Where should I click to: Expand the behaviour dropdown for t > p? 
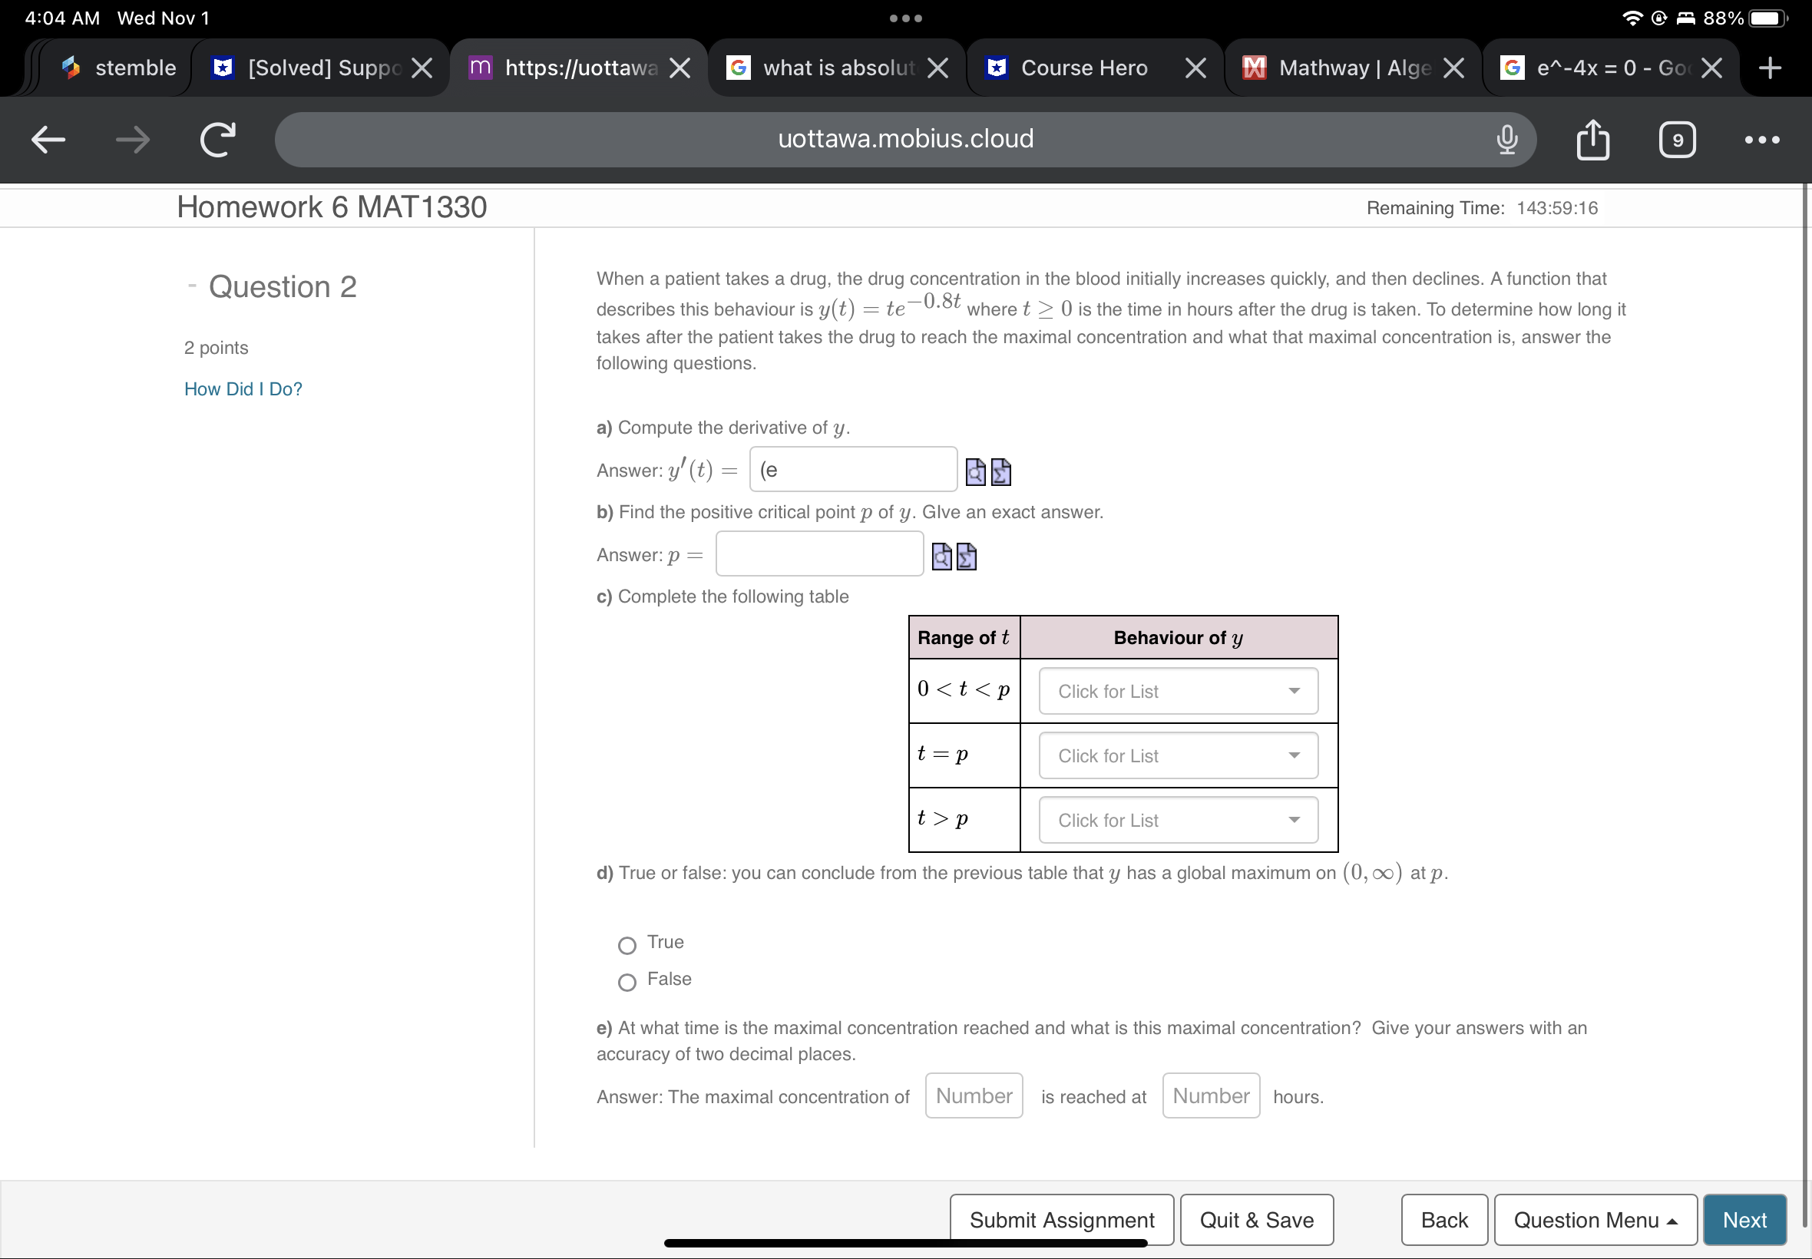coord(1175,820)
